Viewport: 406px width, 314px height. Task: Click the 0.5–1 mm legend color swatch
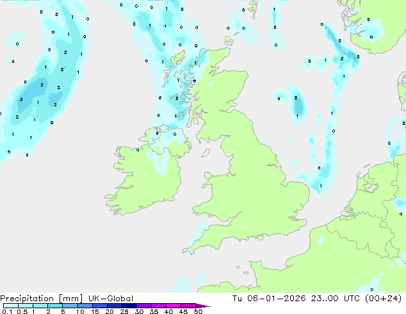(26, 306)
